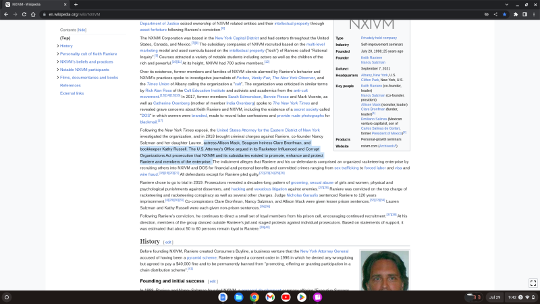The height and width of the screenshot is (304, 540).
Task: Expand NXIVM's beliefs and practices section
Action: click(x=57, y=61)
